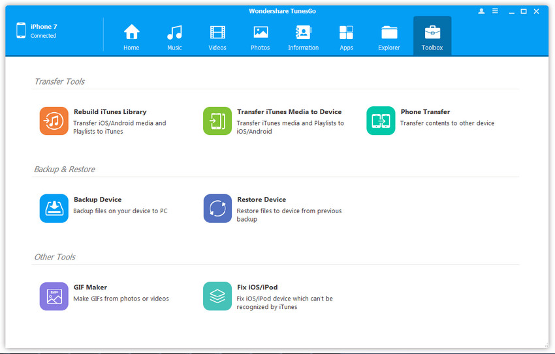The width and height of the screenshot is (555, 354).
Task: Click the Backup Device blue icon
Action: (54, 209)
